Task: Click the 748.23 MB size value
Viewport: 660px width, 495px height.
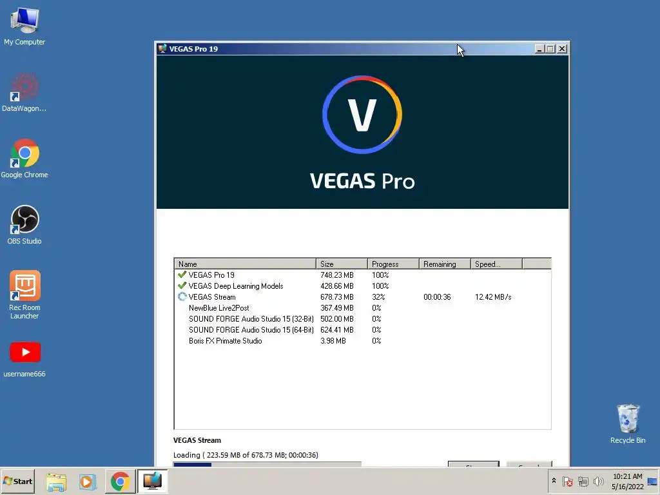Action: (336, 275)
